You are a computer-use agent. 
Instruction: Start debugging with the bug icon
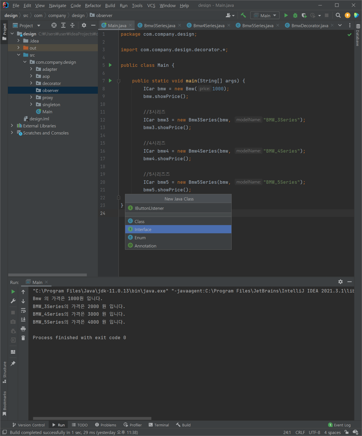coord(295,15)
